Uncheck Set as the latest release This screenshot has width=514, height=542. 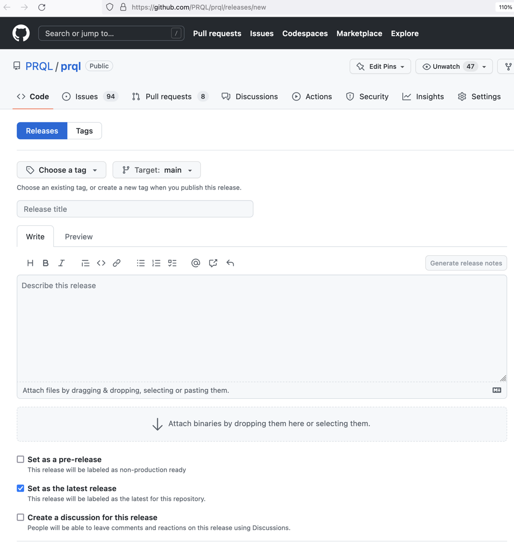(20, 488)
